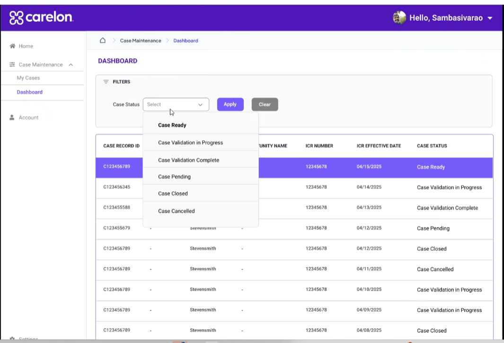Click the Account person icon
Screen dimensions: 504x343
(12, 118)
